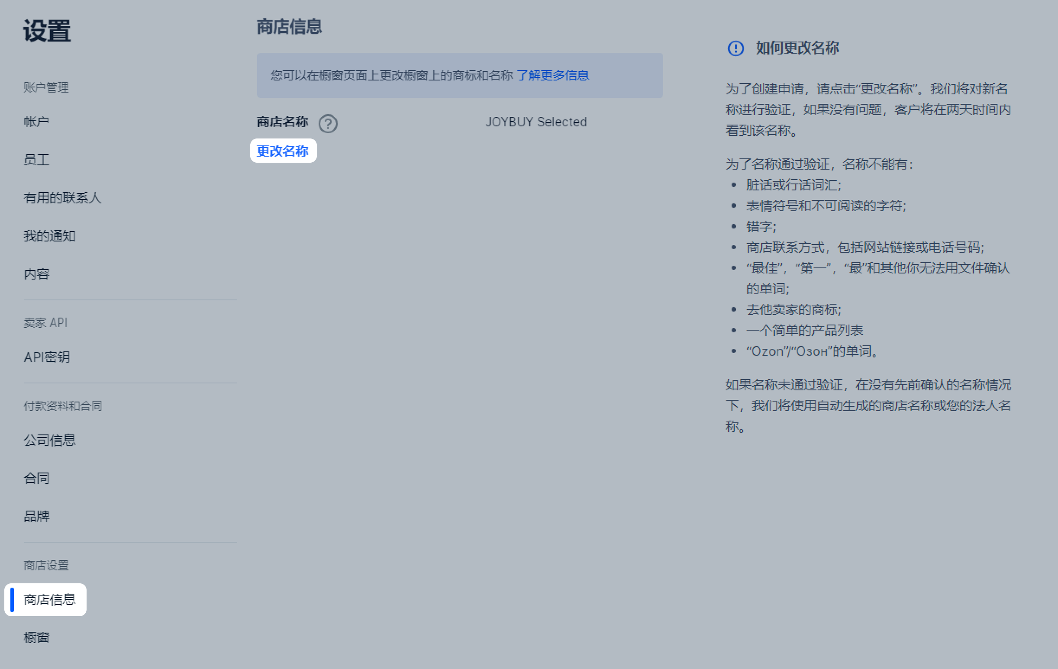Image resolution: width=1058 pixels, height=669 pixels.
Task: Click the 错字 bullet
Action: click(761, 227)
